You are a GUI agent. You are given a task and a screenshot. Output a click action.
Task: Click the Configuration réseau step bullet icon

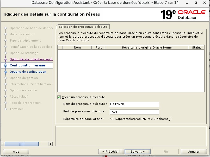click(x=6, y=65)
